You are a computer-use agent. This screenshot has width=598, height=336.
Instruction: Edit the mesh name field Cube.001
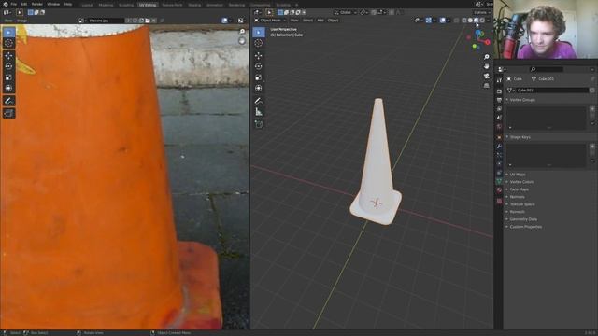pyautogui.click(x=551, y=91)
